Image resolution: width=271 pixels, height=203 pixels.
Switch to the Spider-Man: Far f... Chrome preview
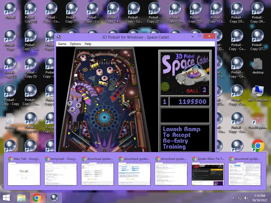coord(208,171)
